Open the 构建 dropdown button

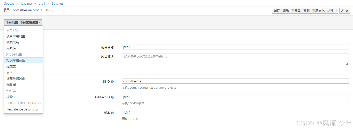332,11
